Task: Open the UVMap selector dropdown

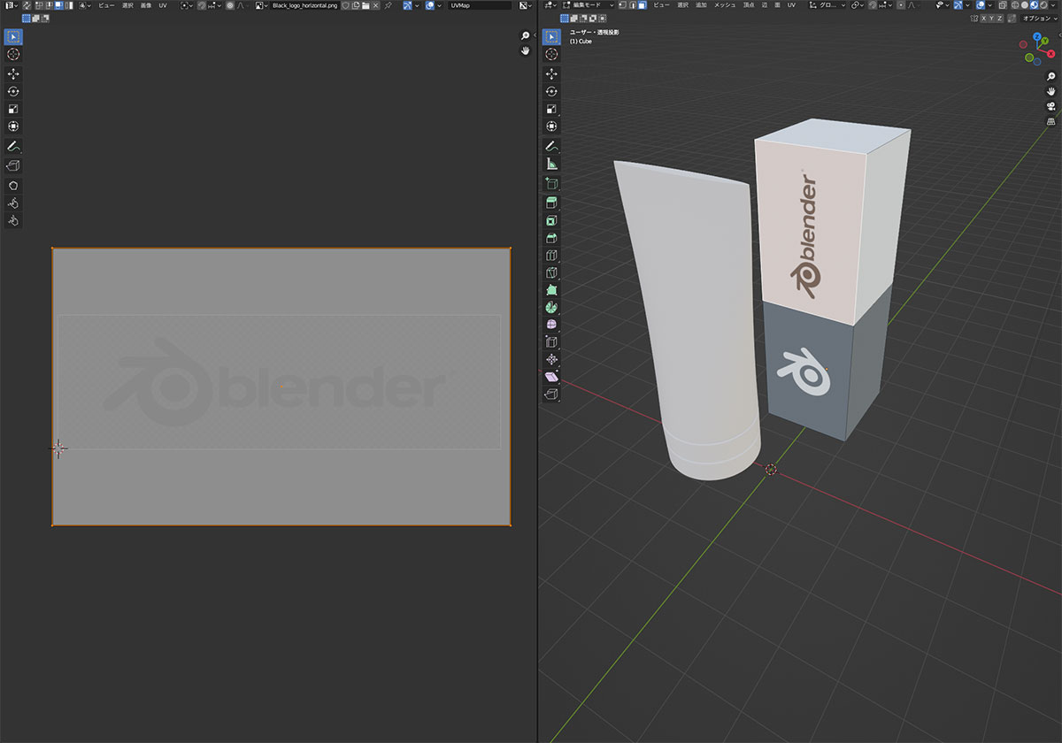Action: (x=480, y=5)
